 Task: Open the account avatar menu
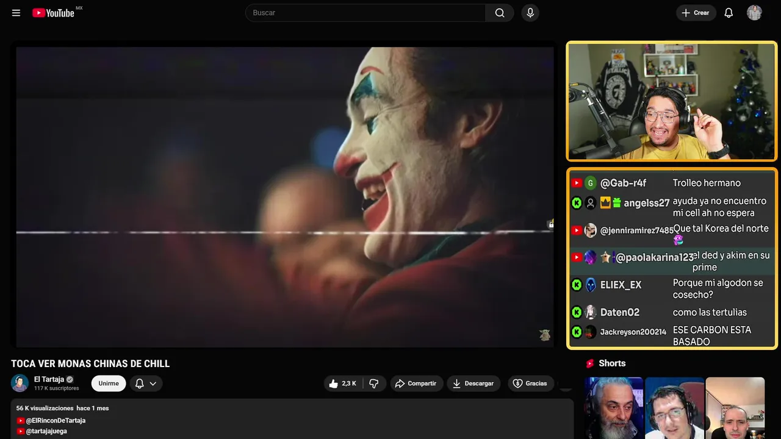(x=754, y=13)
